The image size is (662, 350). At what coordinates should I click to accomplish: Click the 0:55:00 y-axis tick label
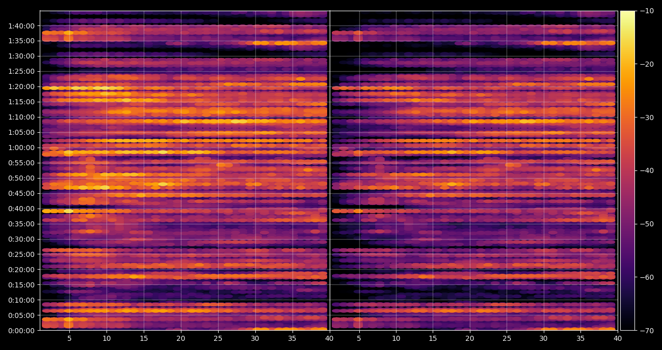pyautogui.click(x=22, y=163)
